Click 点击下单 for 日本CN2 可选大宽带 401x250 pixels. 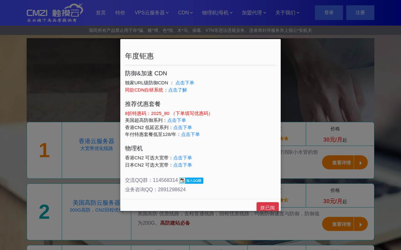pyautogui.click(x=183, y=165)
